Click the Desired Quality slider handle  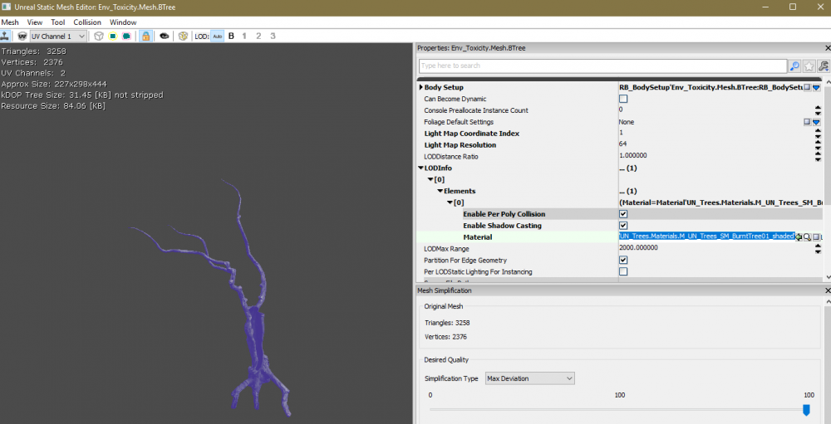coord(806,410)
